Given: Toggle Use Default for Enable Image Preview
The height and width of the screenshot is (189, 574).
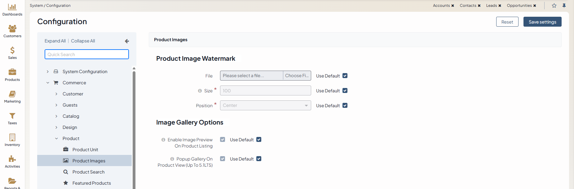Looking at the screenshot, I should coord(259,139).
